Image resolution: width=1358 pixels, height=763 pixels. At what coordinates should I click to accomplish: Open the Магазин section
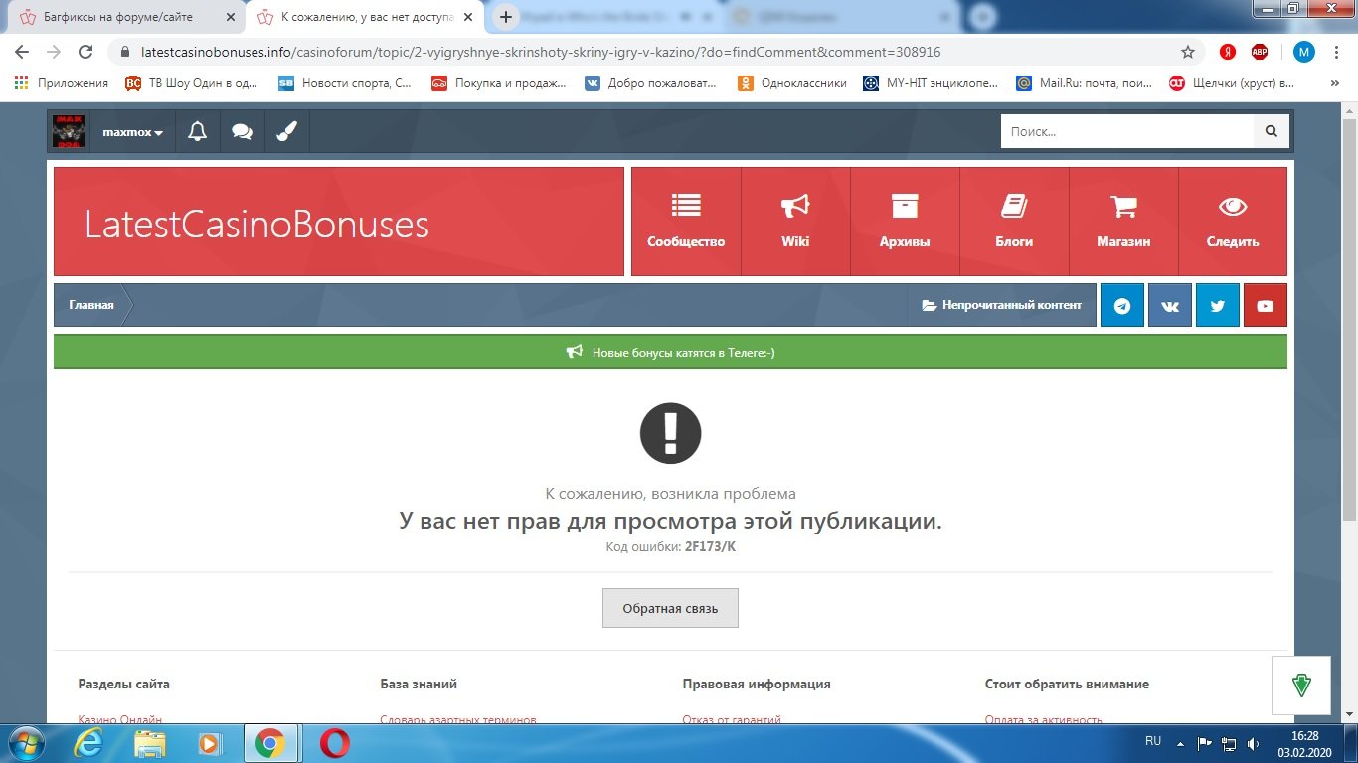[x=1123, y=222]
